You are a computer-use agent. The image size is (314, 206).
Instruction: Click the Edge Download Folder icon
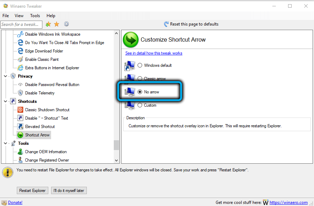tap(20, 51)
